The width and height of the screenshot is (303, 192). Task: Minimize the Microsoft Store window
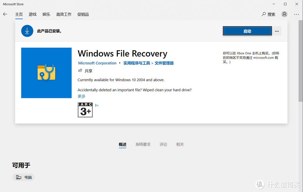coord(274,4)
